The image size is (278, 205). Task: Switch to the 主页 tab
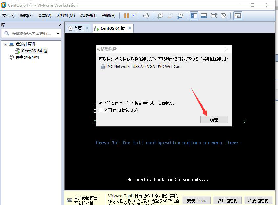(78, 28)
